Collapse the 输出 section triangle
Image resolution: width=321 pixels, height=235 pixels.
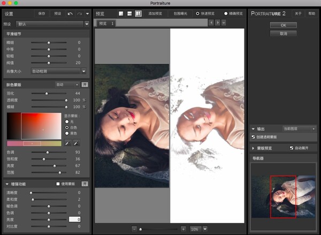(x=253, y=129)
